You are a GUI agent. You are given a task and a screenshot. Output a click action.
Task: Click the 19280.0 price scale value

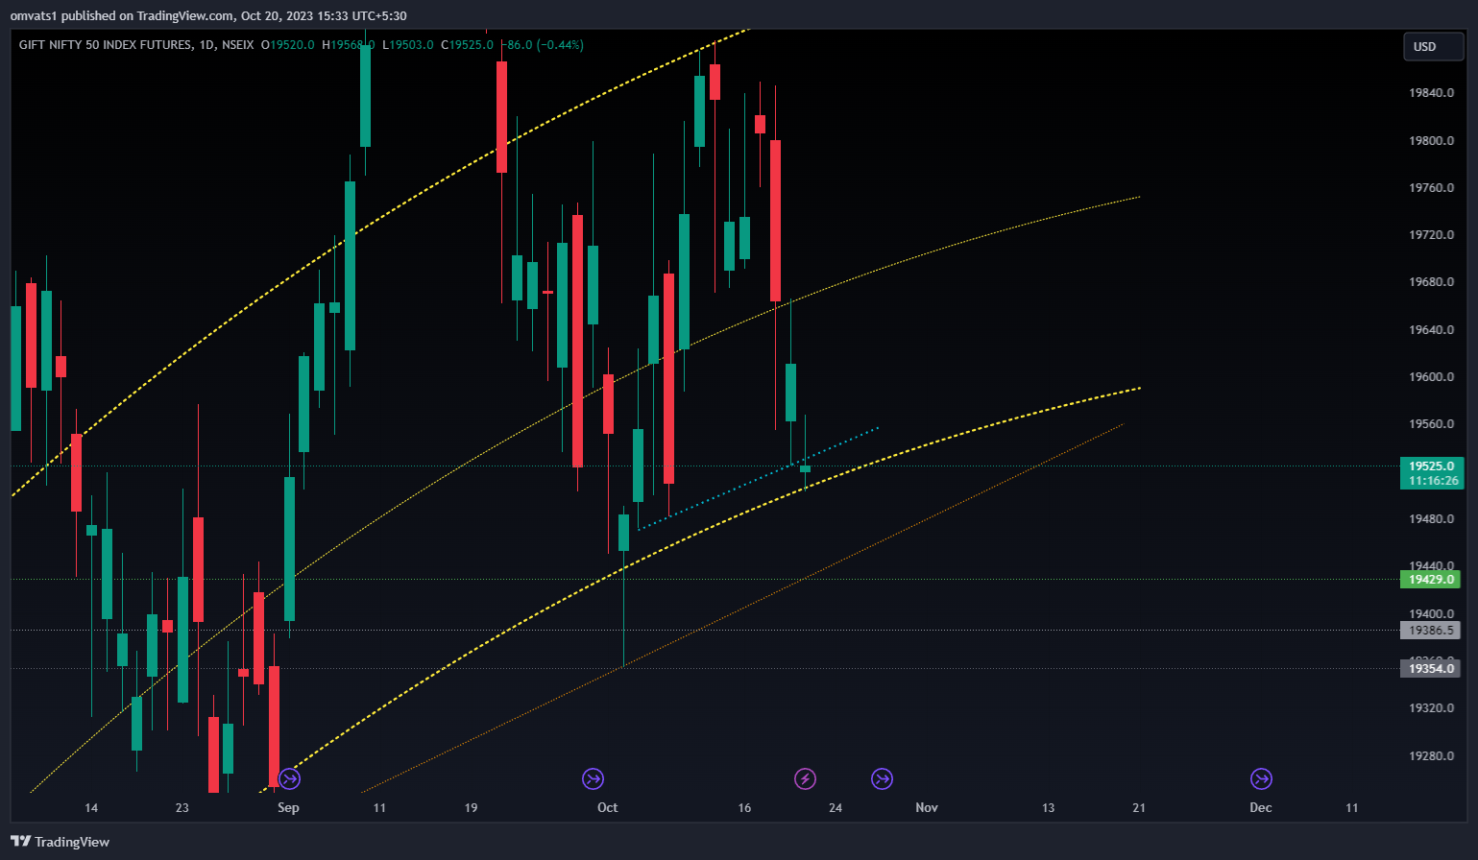click(1431, 756)
